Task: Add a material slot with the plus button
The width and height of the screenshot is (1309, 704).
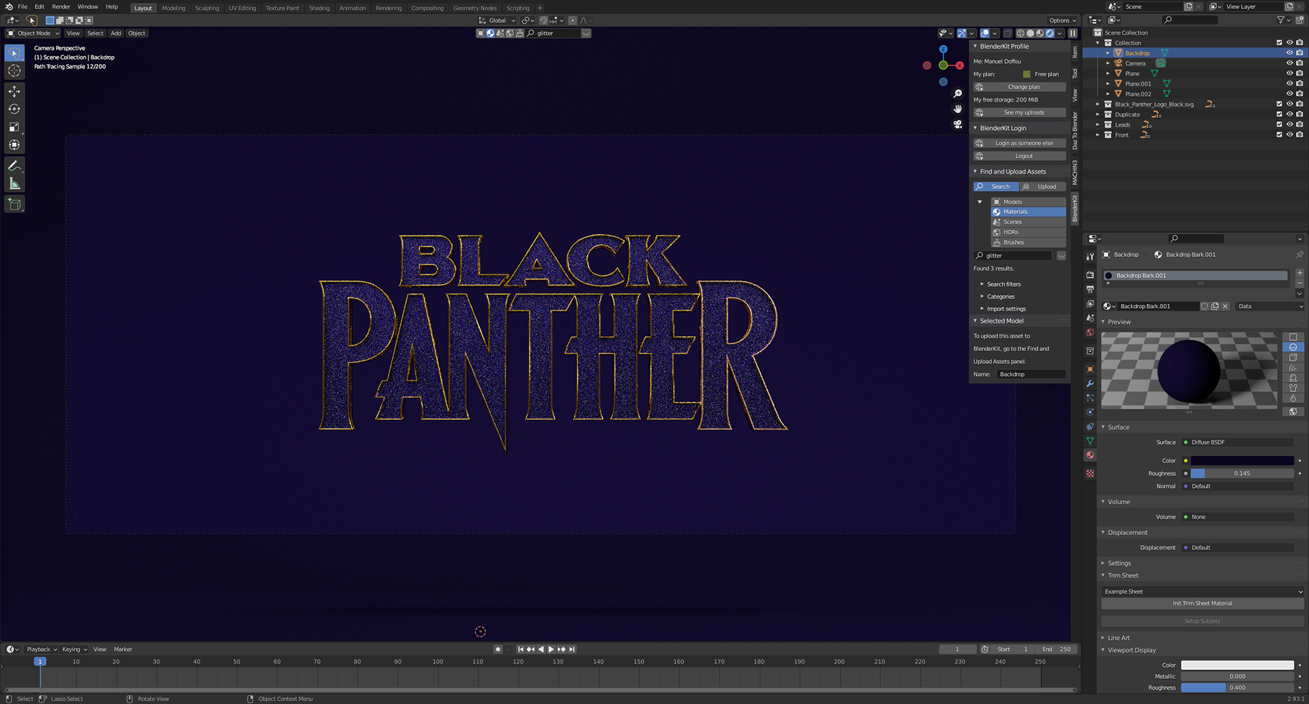Action: click(x=1299, y=273)
